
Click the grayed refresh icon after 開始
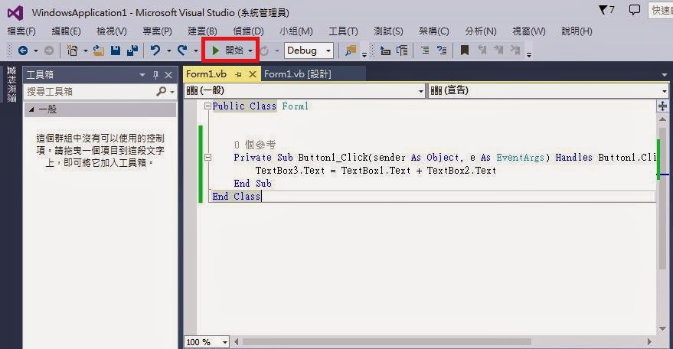(x=264, y=51)
